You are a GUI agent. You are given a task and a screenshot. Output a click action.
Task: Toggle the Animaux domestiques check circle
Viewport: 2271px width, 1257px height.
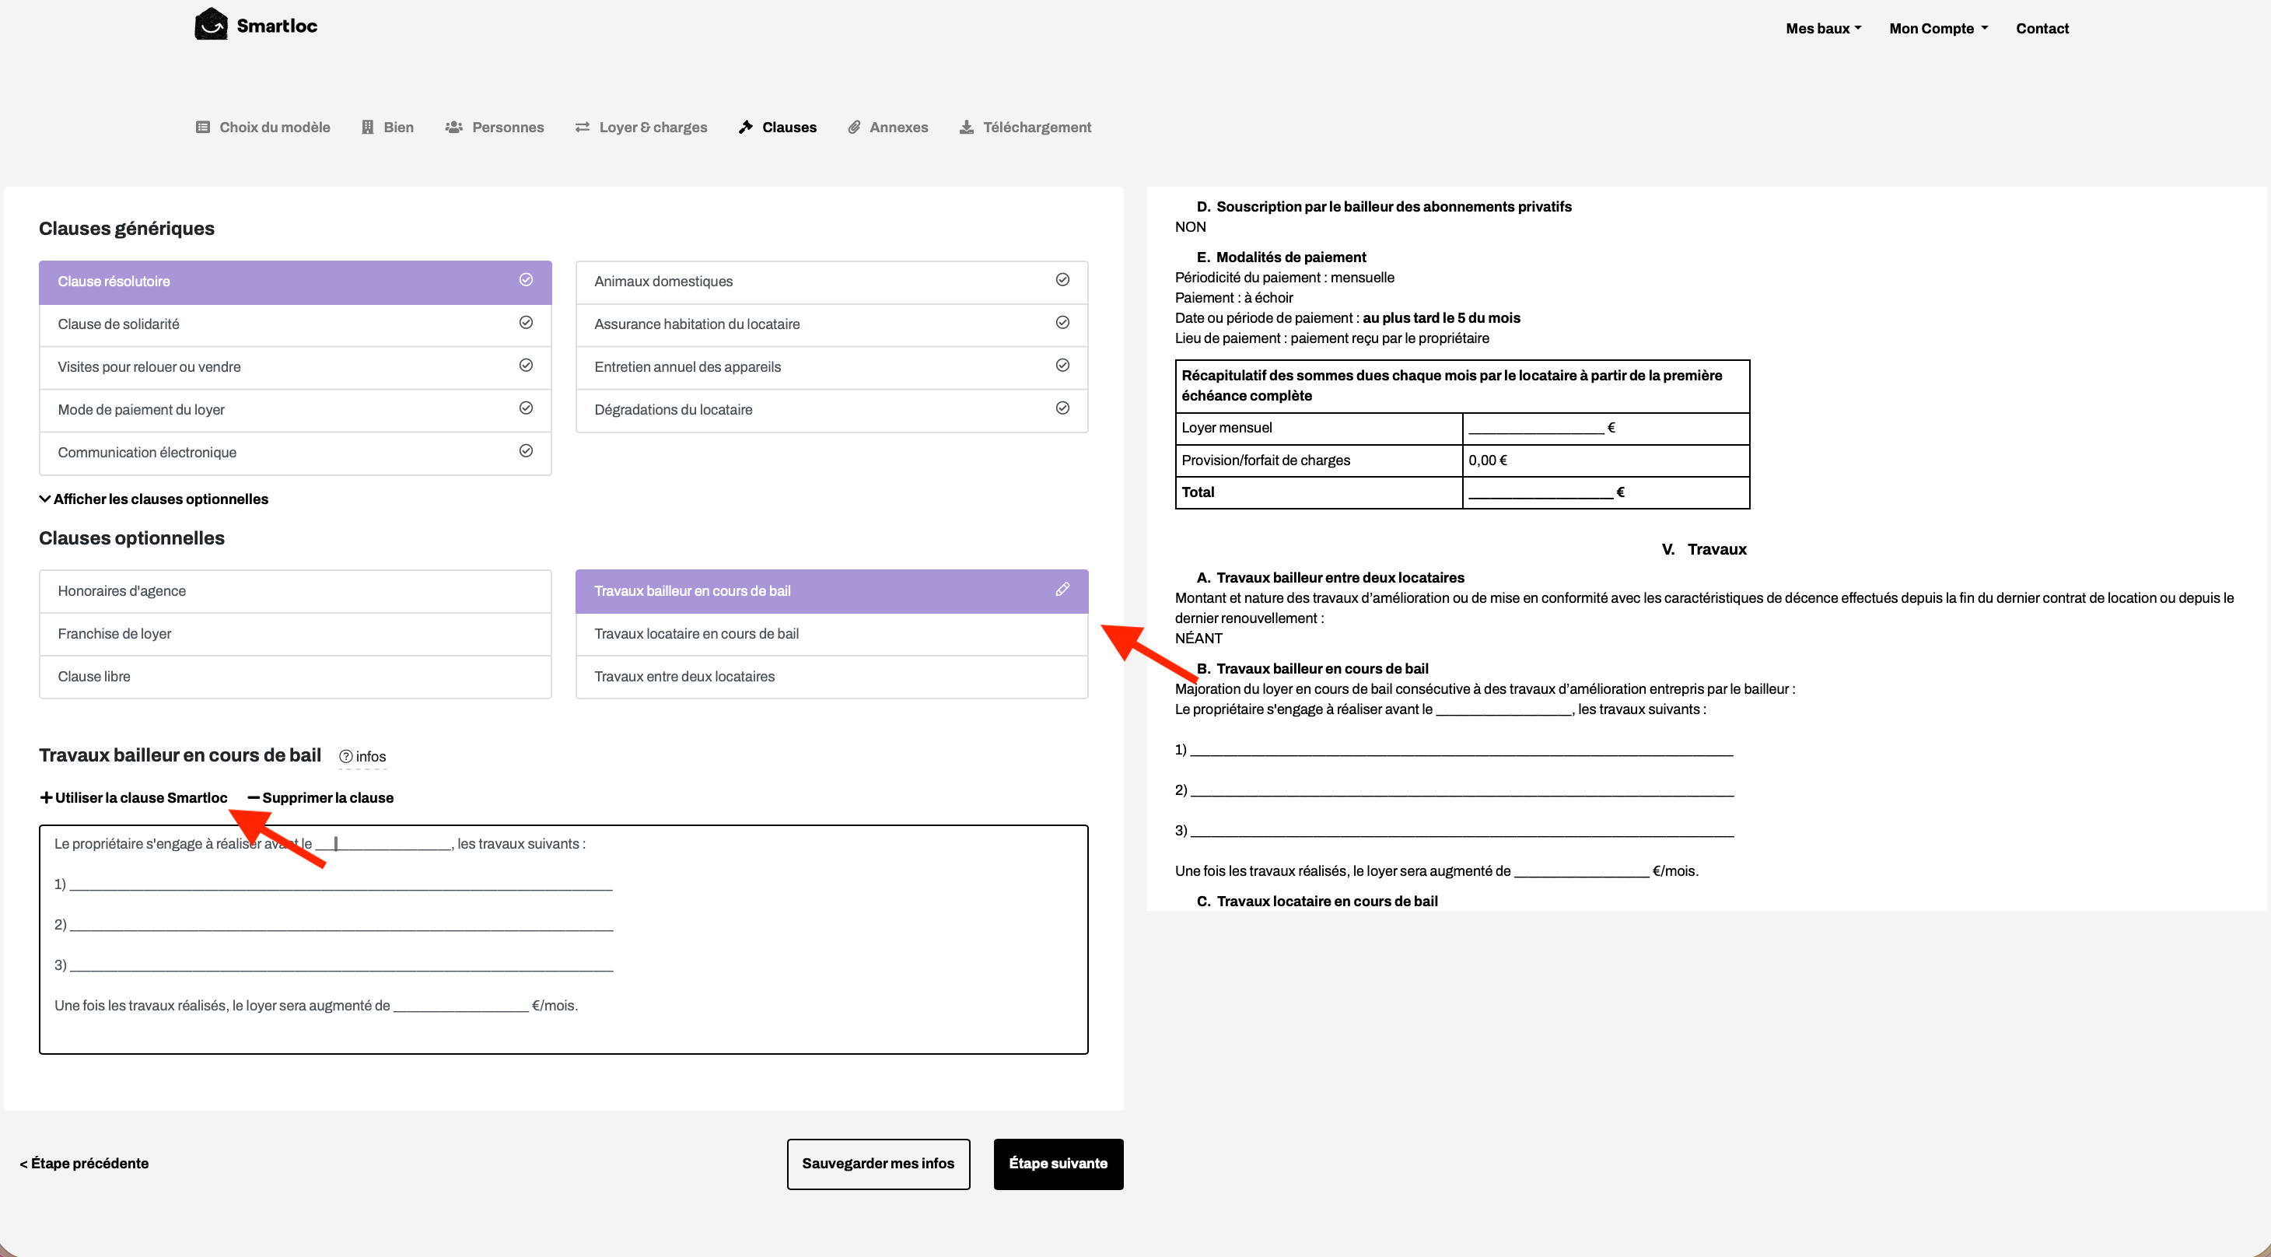tap(1063, 279)
